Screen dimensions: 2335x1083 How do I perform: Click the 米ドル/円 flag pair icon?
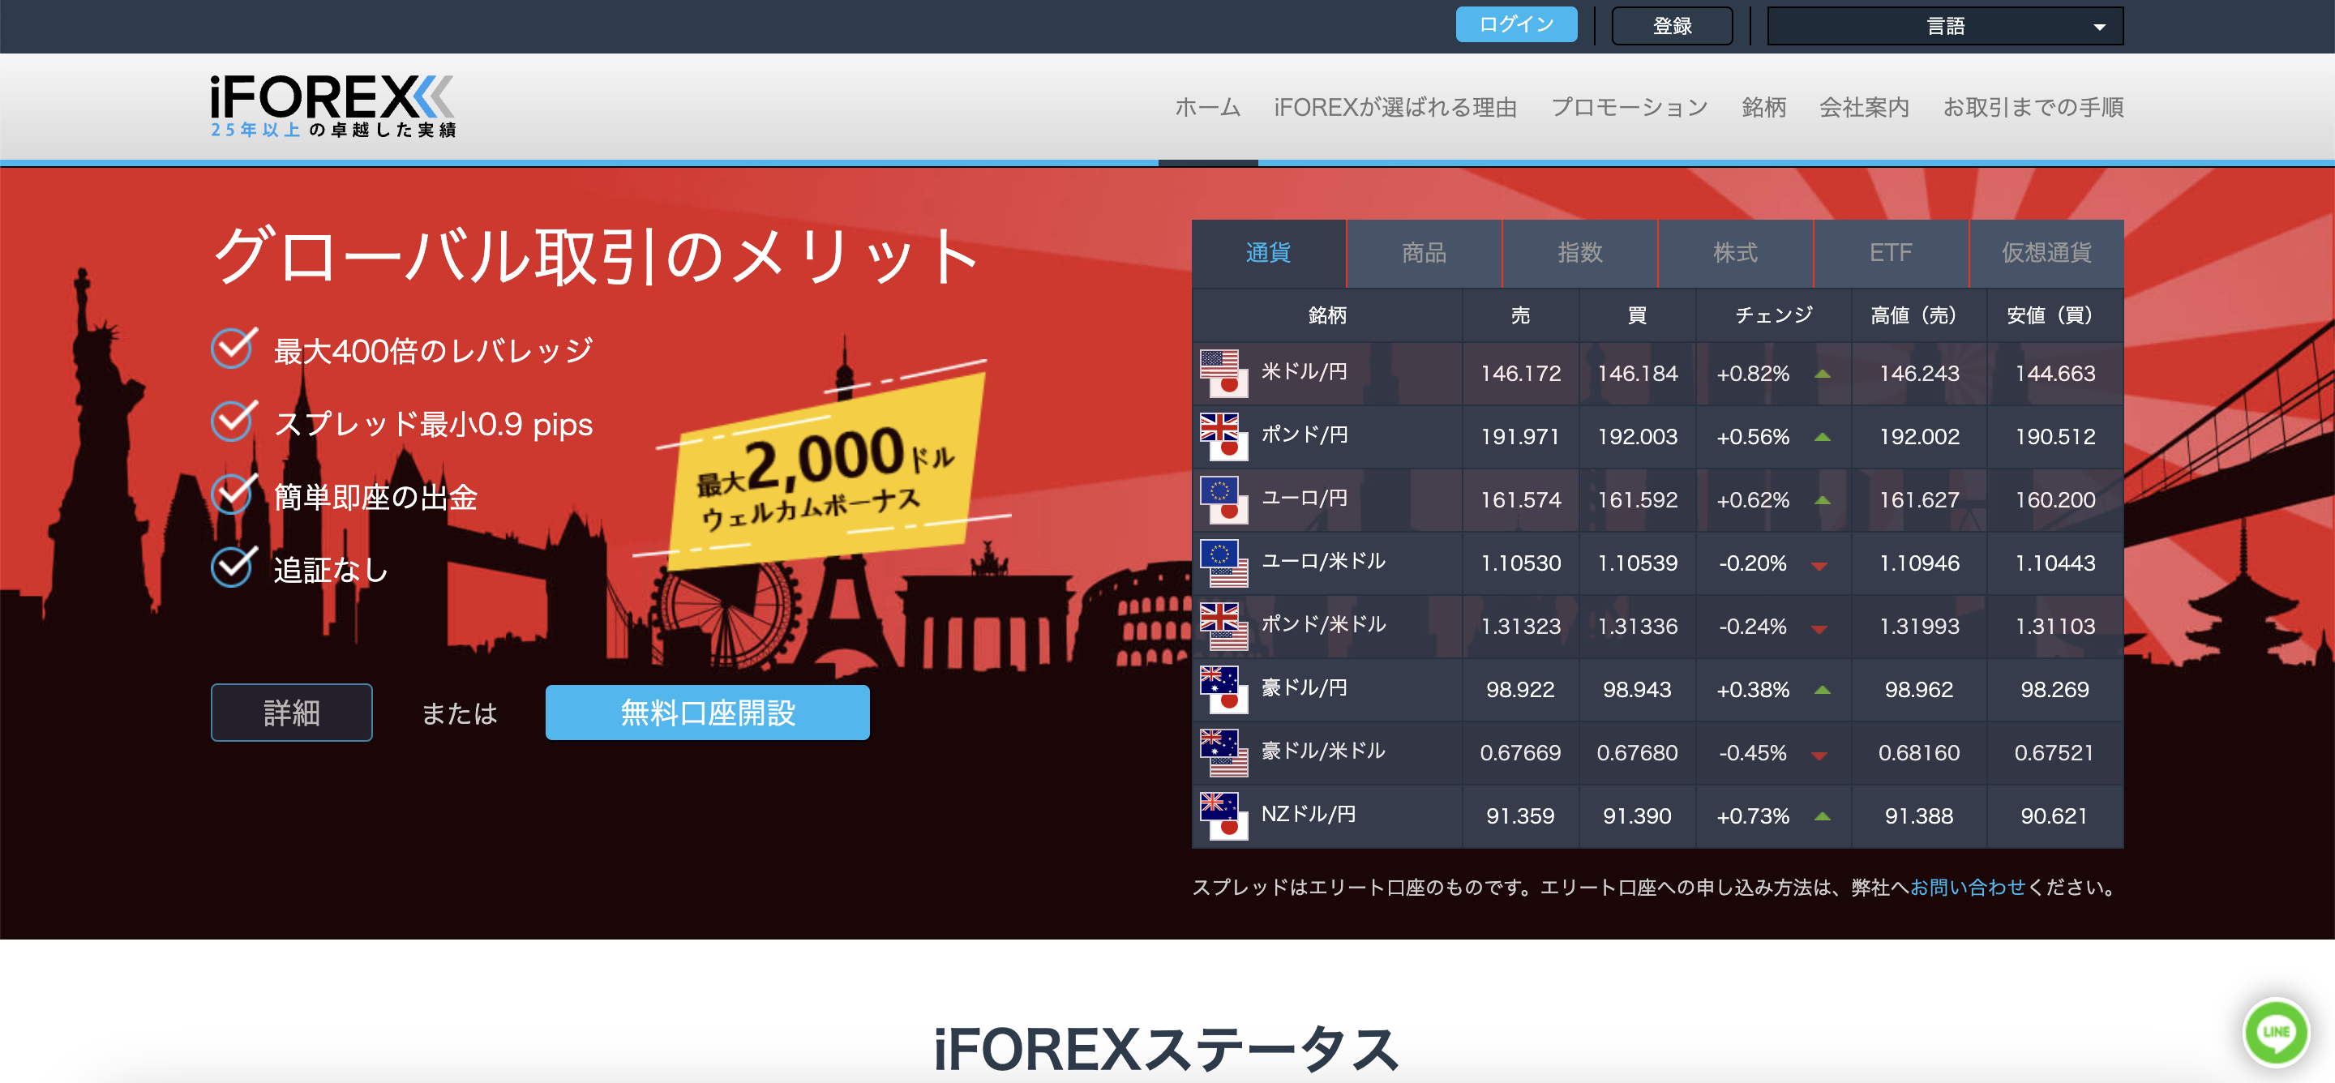tap(1223, 374)
